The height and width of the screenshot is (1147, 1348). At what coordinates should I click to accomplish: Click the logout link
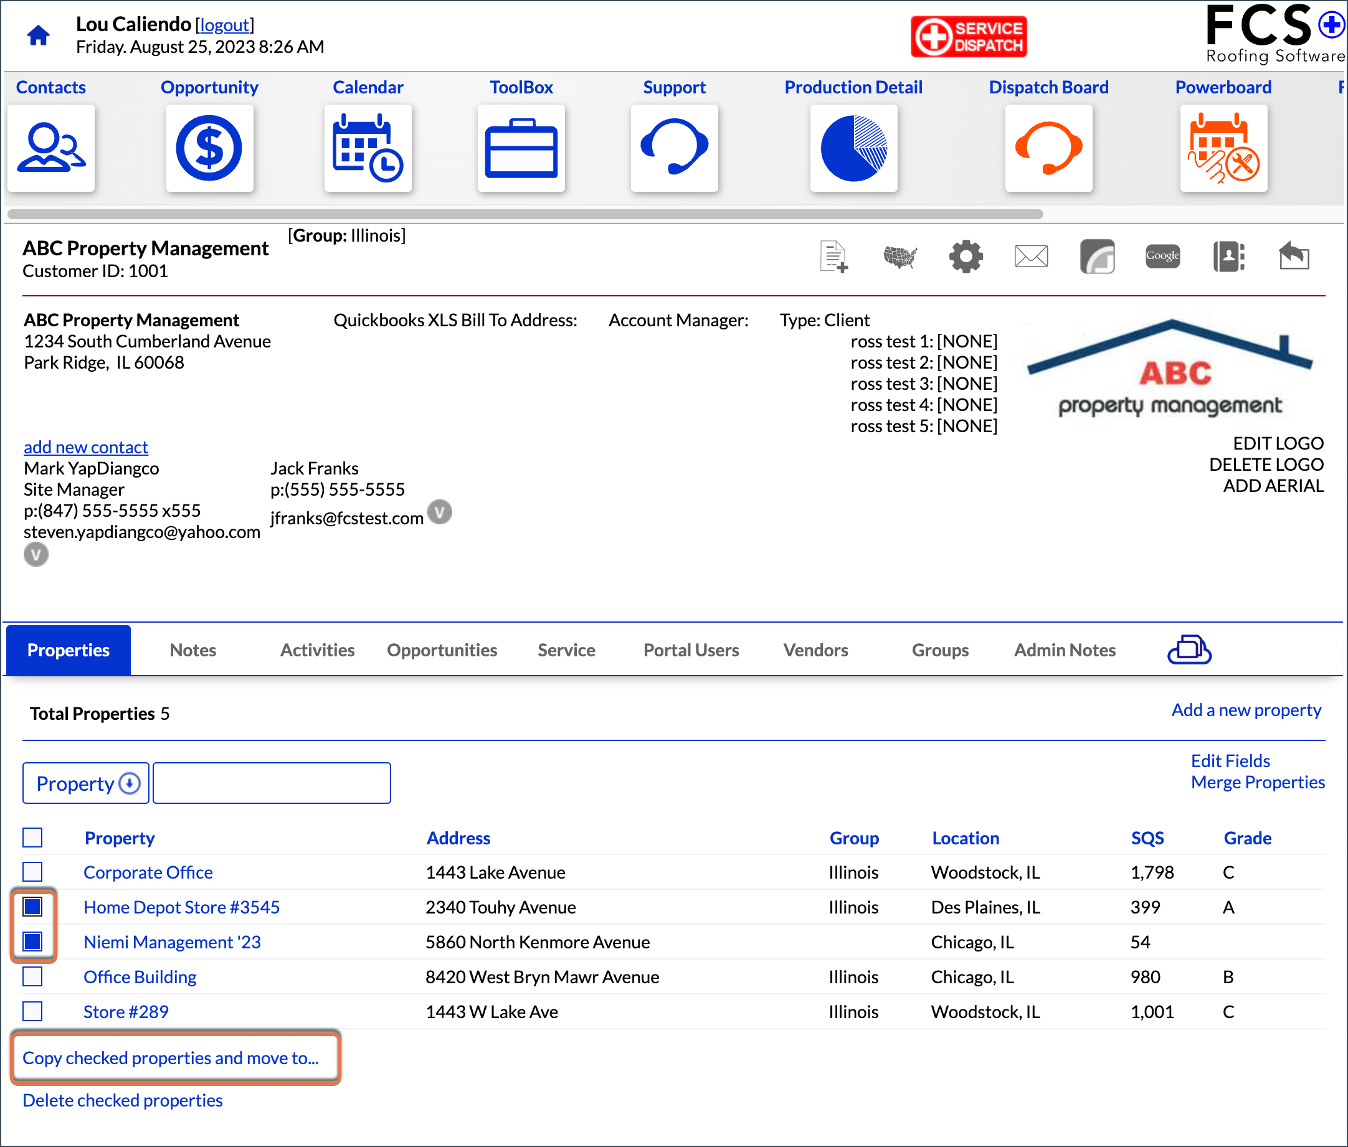(224, 25)
